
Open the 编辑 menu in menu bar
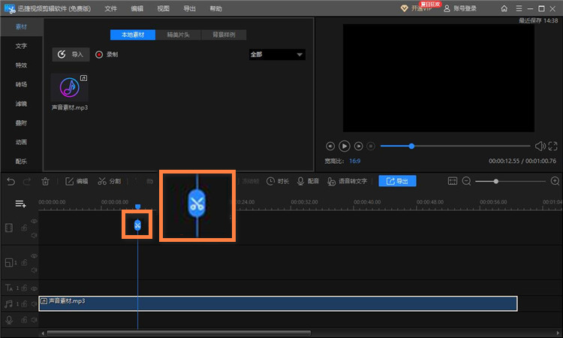coord(137,8)
